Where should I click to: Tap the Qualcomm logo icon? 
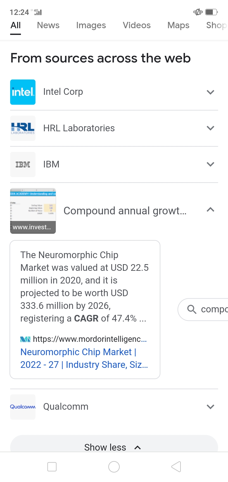tap(23, 407)
